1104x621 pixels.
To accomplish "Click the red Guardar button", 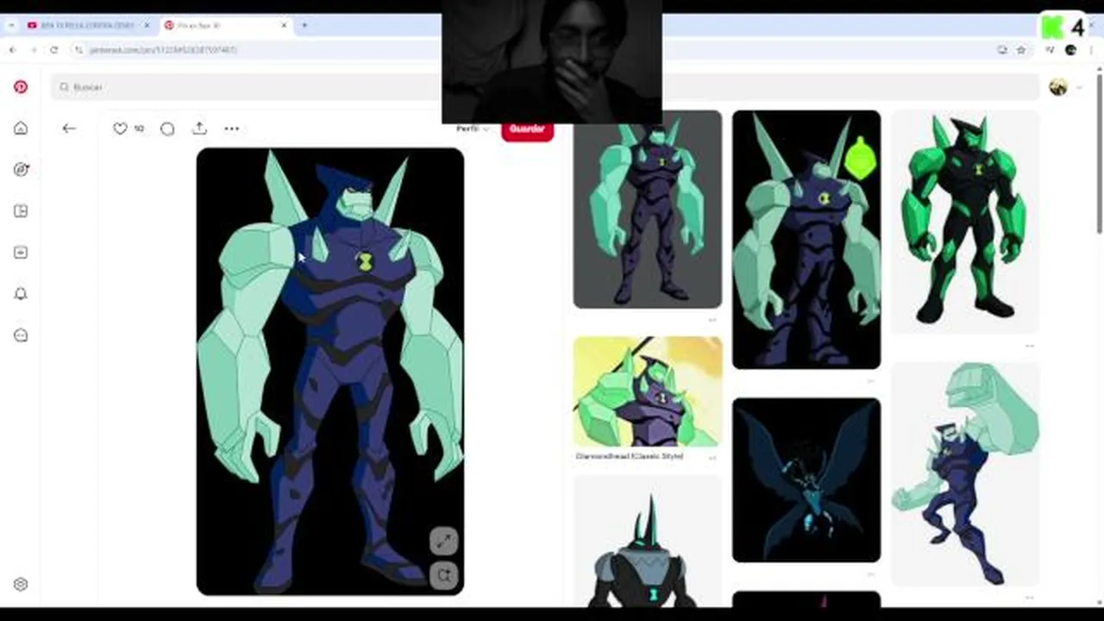I will tap(527, 129).
